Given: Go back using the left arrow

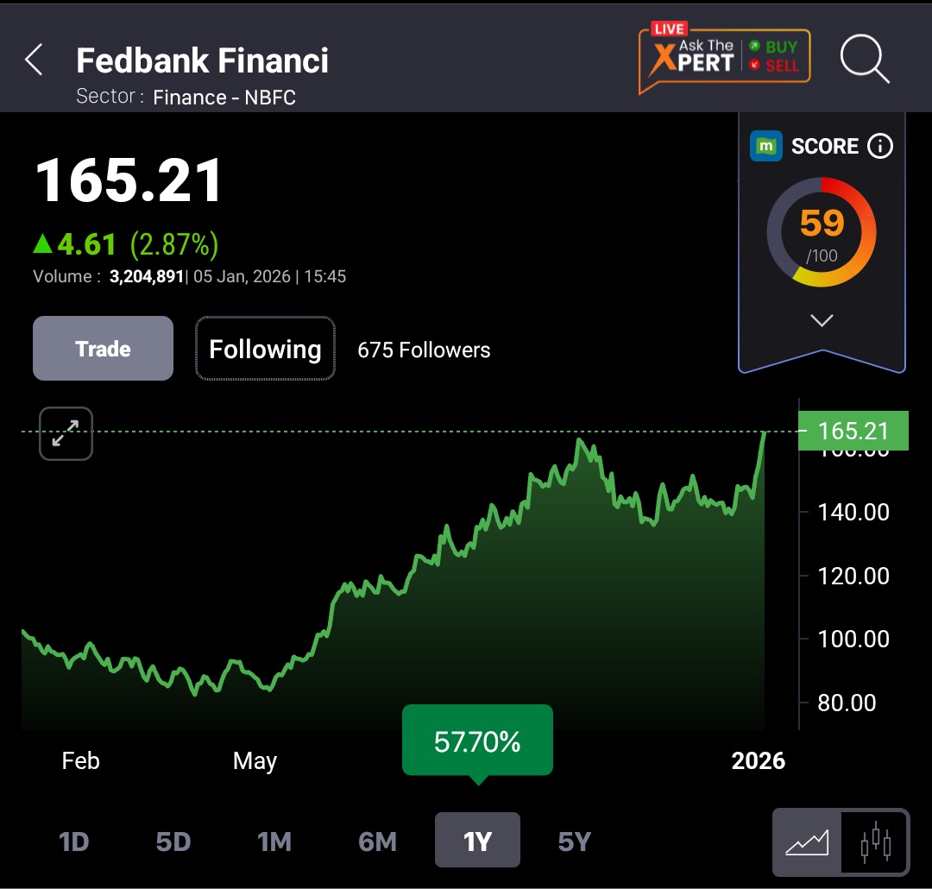Looking at the screenshot, I should pyautogui.click(x=34, y=60).
